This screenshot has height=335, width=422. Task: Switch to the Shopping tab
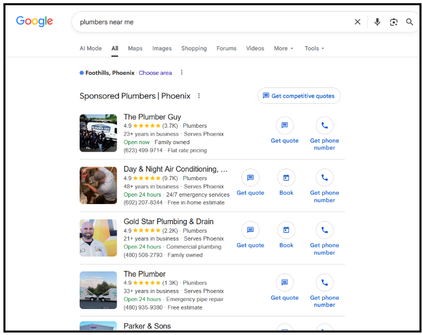click(x=194, y=48)
